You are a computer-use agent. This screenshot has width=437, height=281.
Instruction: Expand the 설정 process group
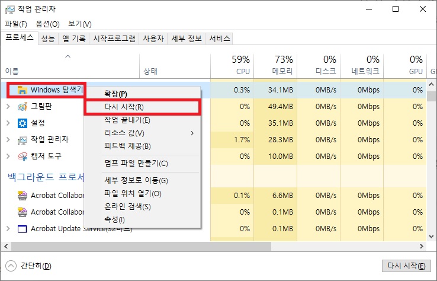click(x=8, y=123)
